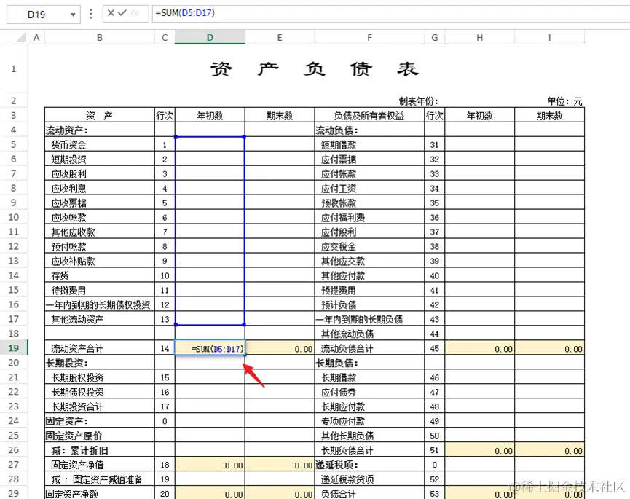This screenshot has height=499, width=630.
Task: Click the 专项应付款 cell
Action: 370,421
